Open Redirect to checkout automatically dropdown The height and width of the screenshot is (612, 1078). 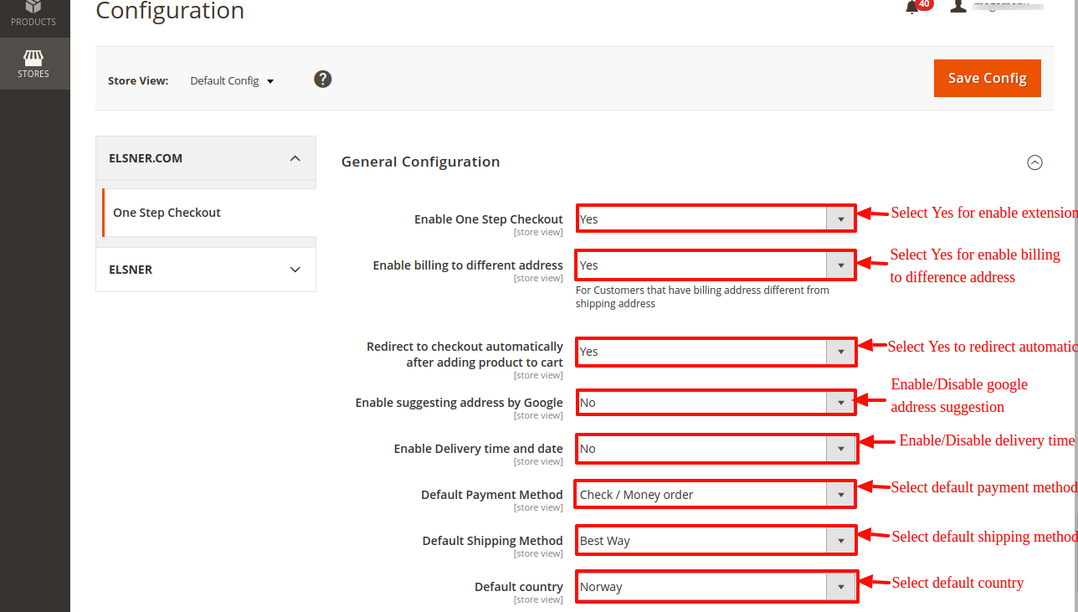[716, 352]
